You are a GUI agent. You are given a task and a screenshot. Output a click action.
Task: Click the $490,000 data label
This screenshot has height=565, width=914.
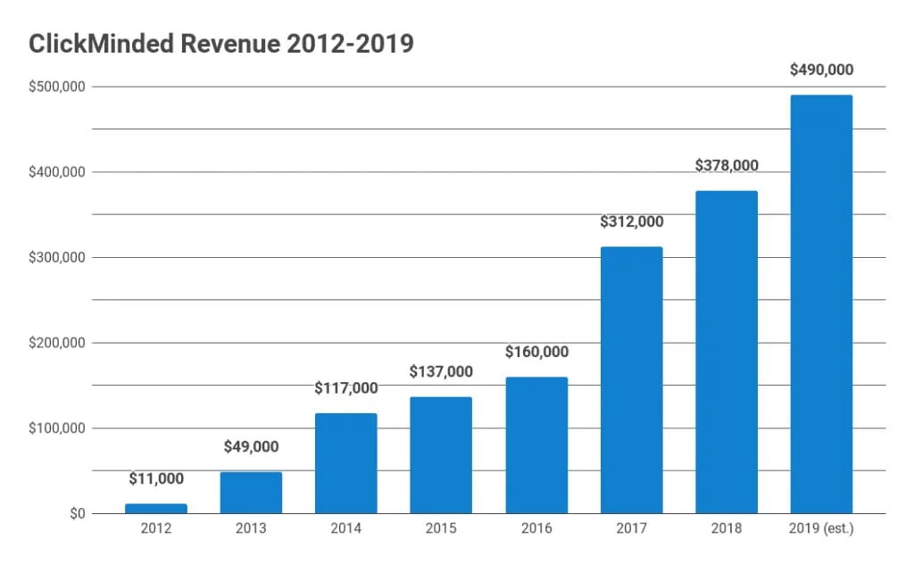821,70
